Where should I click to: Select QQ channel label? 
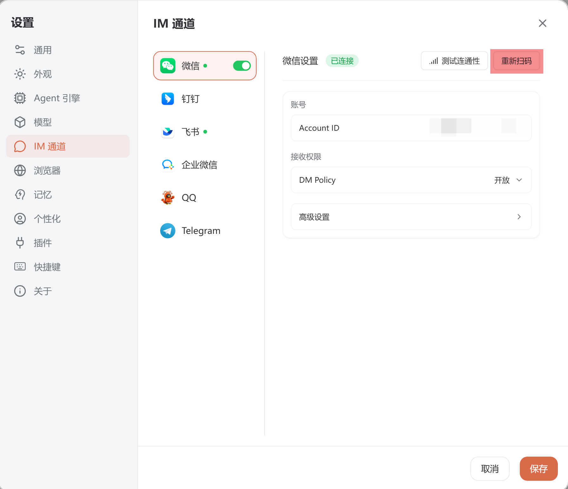pyautogui.click(x=189, y=198)
